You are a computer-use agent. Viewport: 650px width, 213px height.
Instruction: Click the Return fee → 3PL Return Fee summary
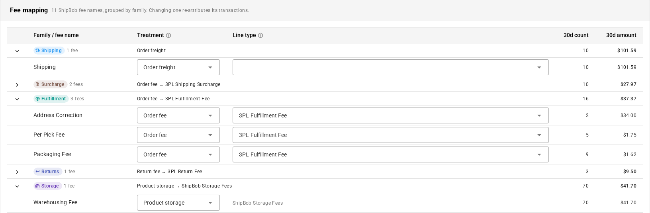(x=170, y=172)
